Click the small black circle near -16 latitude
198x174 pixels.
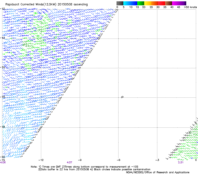(122, 97)
